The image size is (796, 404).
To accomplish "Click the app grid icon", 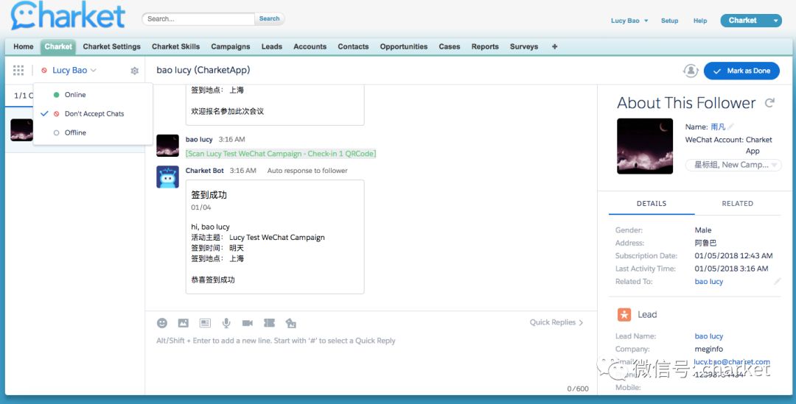I will click(x=19, y=71).
